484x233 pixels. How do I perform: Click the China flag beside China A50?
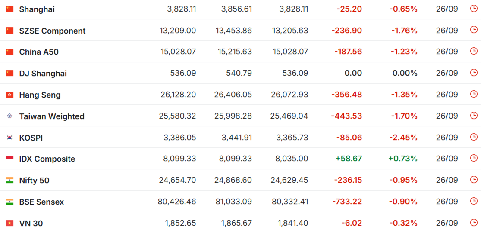pos(9,52)
